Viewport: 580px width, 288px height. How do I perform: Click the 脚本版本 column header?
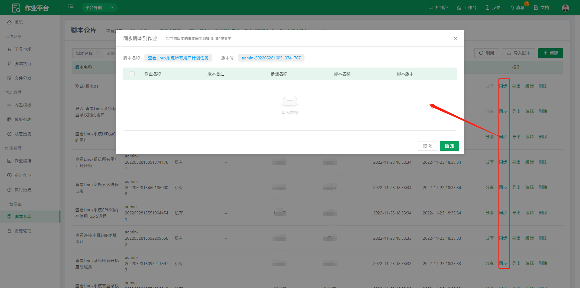[x=405, y=74]
